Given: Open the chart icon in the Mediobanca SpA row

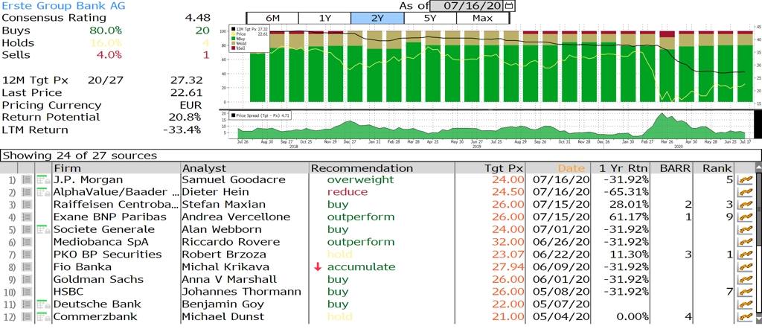Looking at the screenshot, I should point(744,243).
